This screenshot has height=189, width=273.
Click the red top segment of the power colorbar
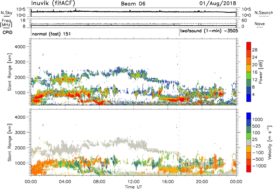(x=249, y=46)
